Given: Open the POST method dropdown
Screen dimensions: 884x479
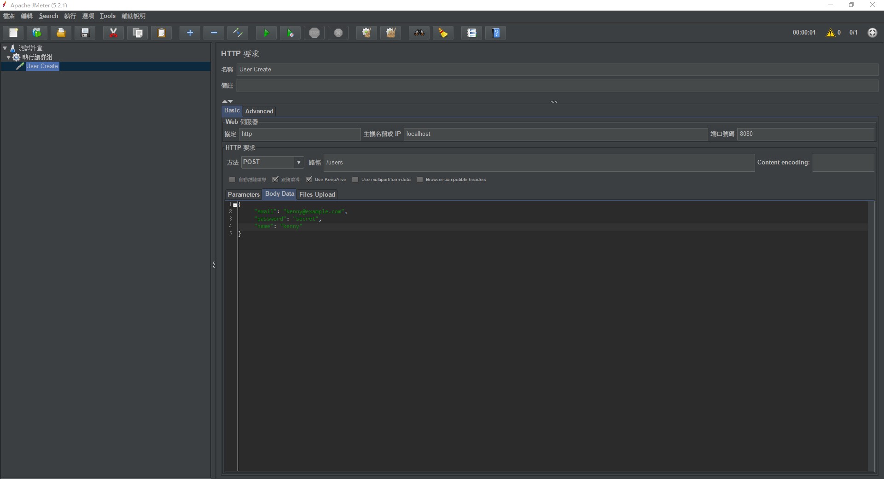Looking at the screenshot, I should [299, 162].
